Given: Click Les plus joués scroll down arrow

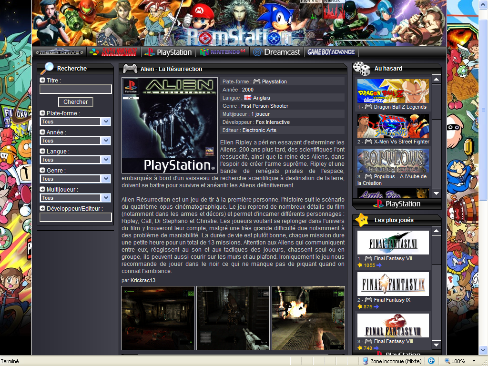Looking at the screenshot, I should point(437,345).
